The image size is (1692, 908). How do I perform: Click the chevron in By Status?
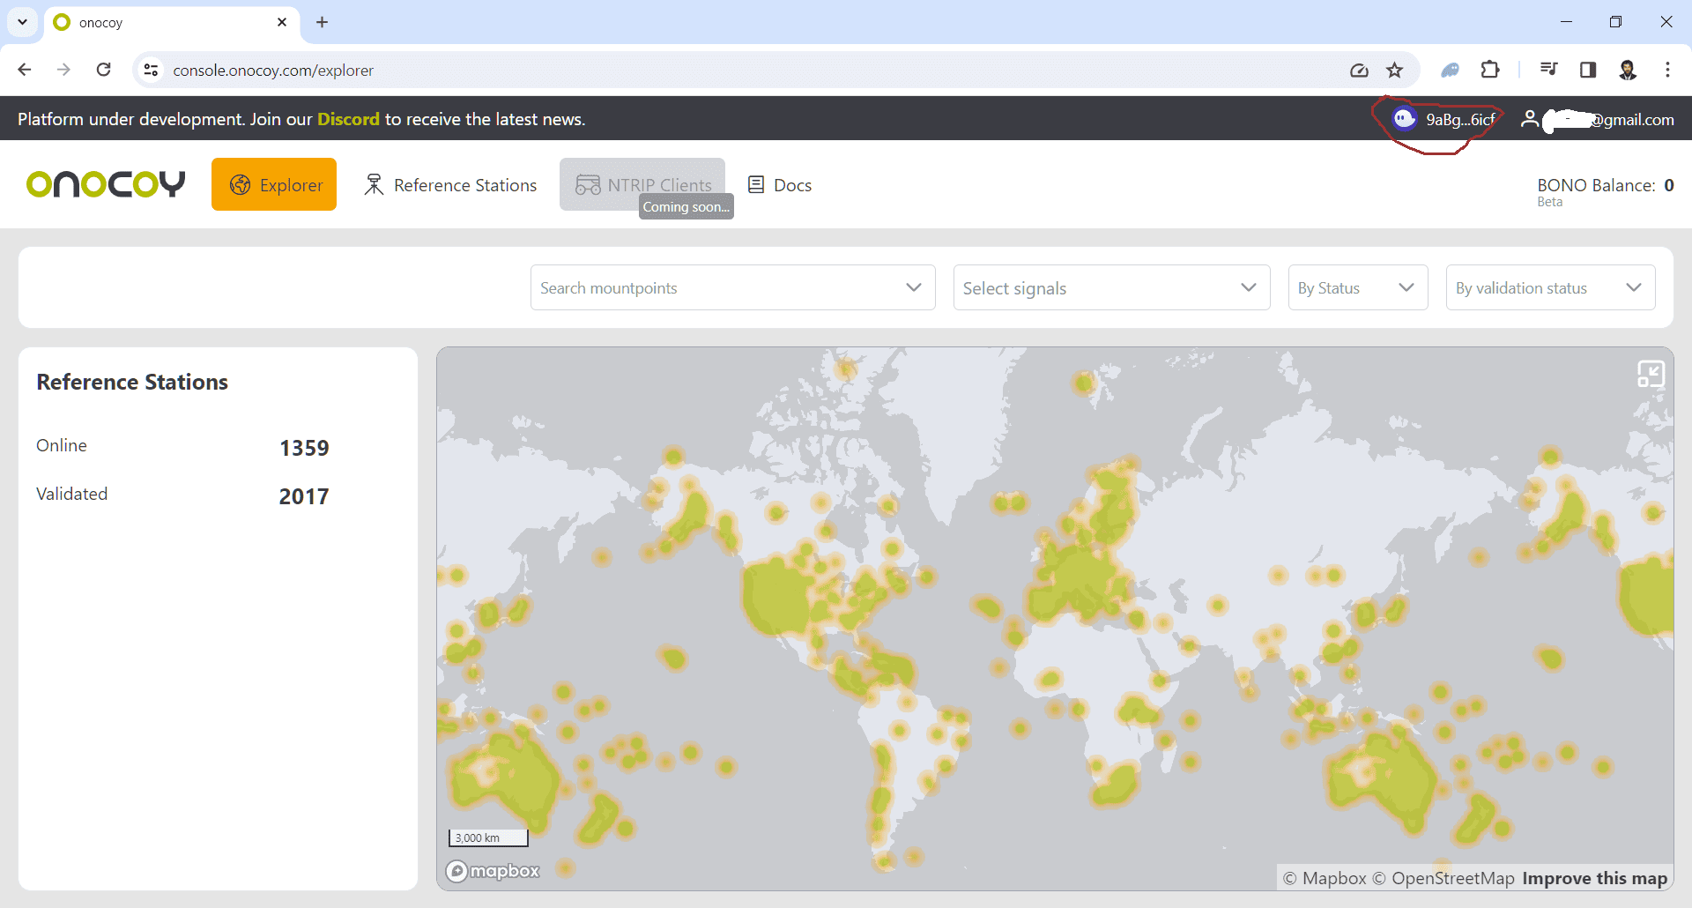tap(1406, 287)
